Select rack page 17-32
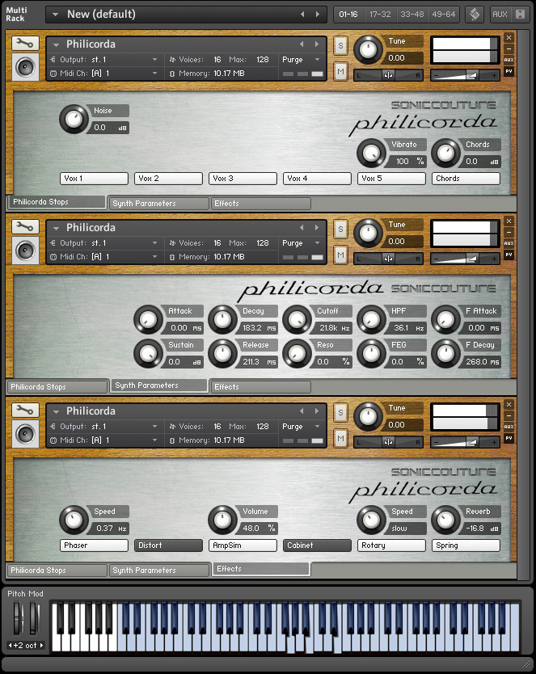This screenshot has height=674, width=536. (381, 15)
